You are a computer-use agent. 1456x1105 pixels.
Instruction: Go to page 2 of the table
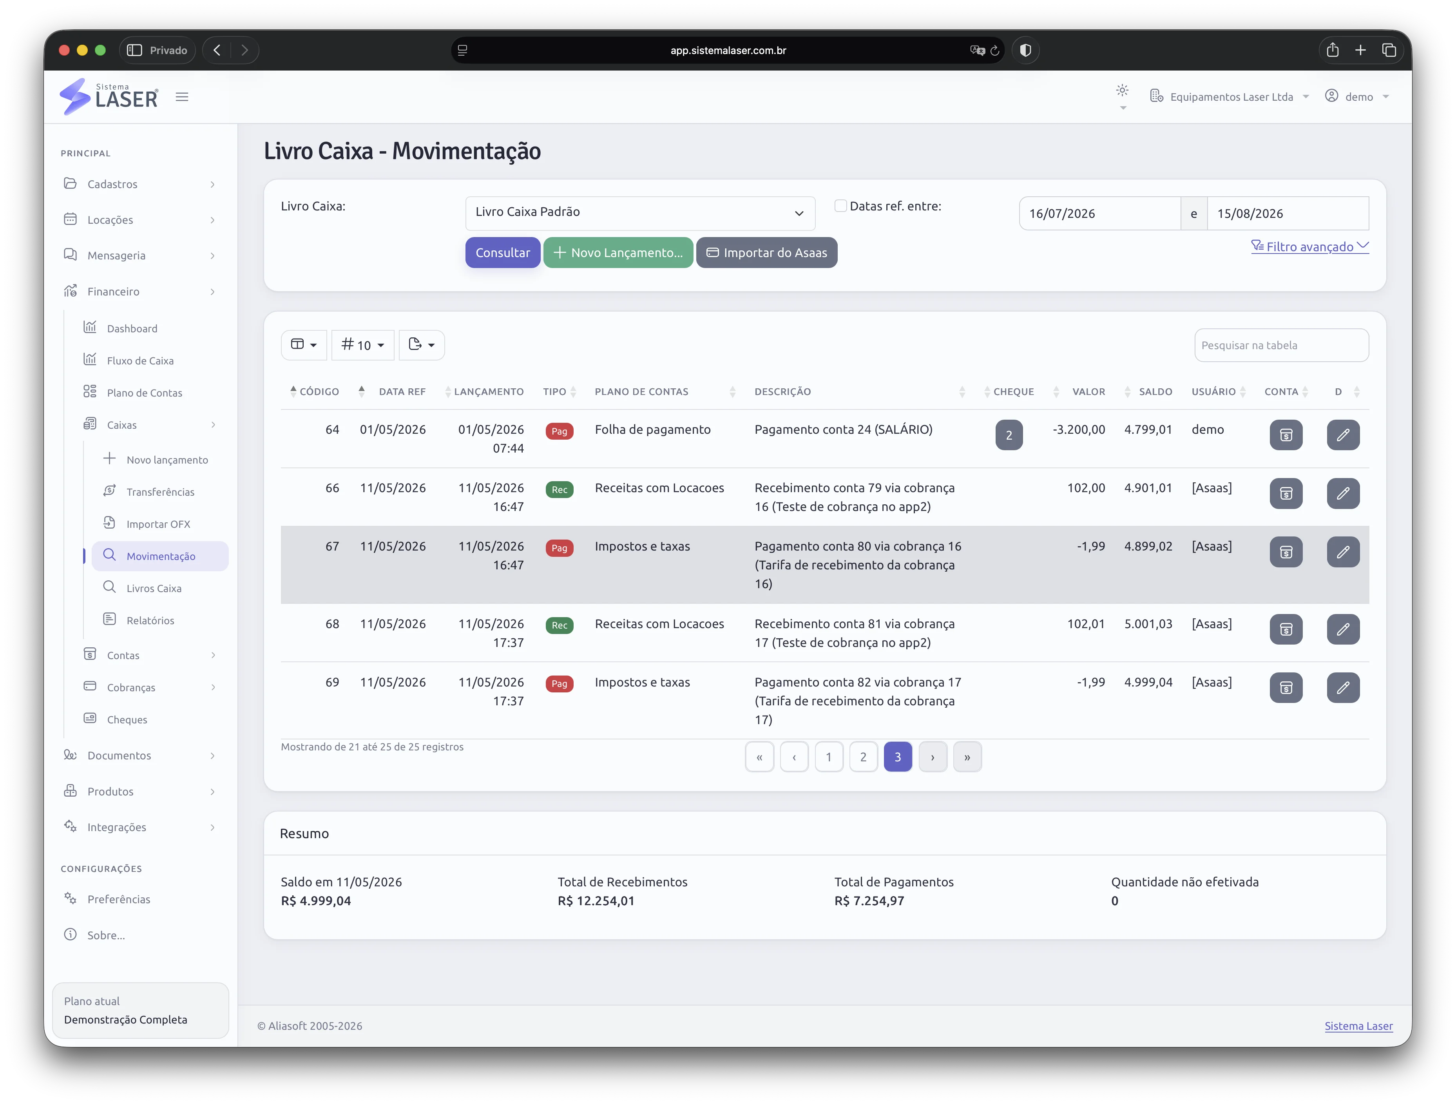coord(863,757)
